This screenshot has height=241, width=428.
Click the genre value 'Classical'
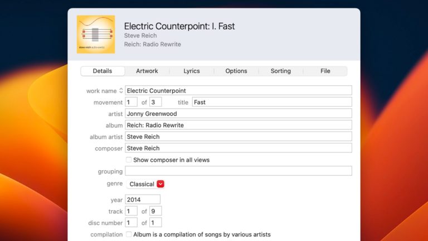pos(142,184)
